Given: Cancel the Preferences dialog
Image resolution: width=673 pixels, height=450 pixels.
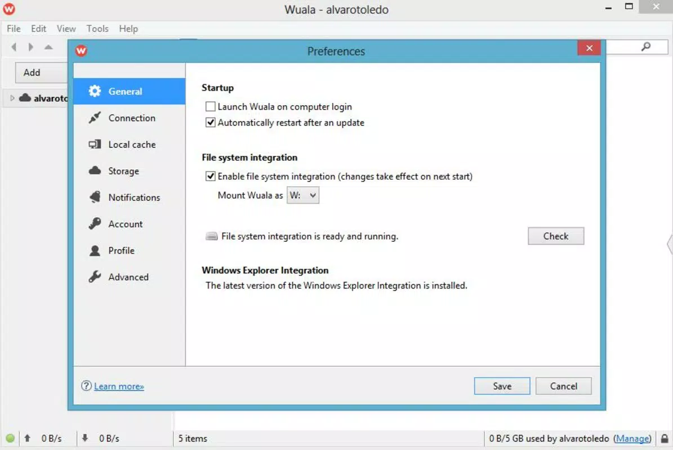Looking at the screenshot, I should click(x=564, y=386).
